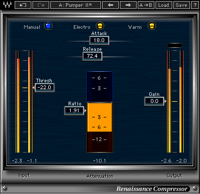Go to previous preset with left arrow
This screenshot has width=200, height=194.
(110, 5)
